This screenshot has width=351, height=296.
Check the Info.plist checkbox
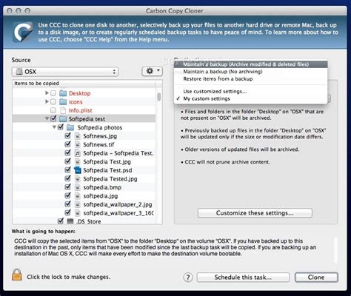pos(53,110)
